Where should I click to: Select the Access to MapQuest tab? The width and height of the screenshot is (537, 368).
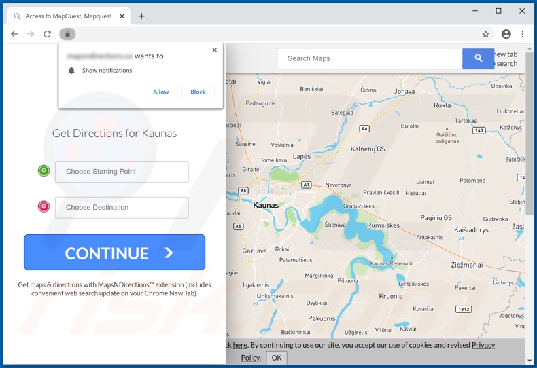69,16
